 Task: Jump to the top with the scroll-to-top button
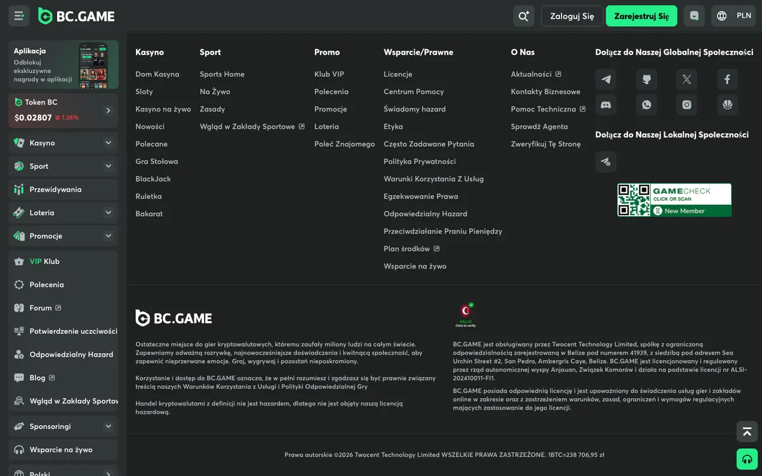(x=747, y=432)
